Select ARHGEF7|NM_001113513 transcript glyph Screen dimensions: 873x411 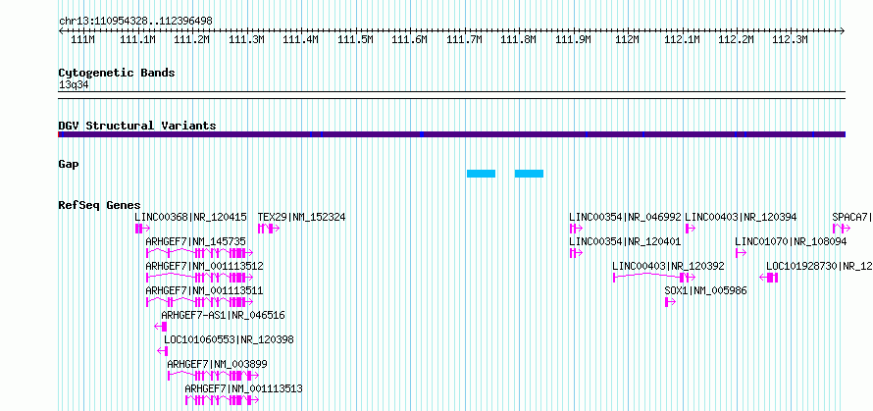[222, 400]
